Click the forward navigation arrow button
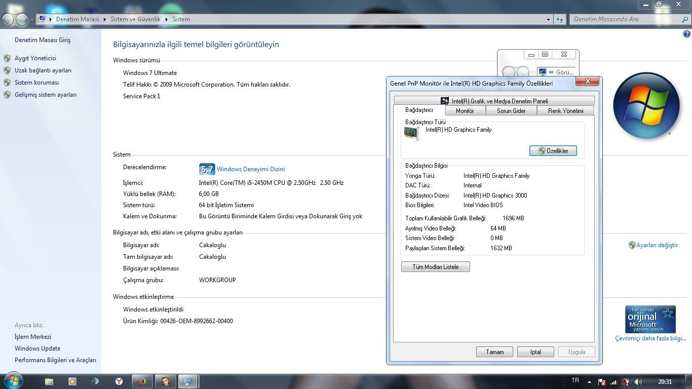Viewport: 692px width, 389px height. coord(22,19)
